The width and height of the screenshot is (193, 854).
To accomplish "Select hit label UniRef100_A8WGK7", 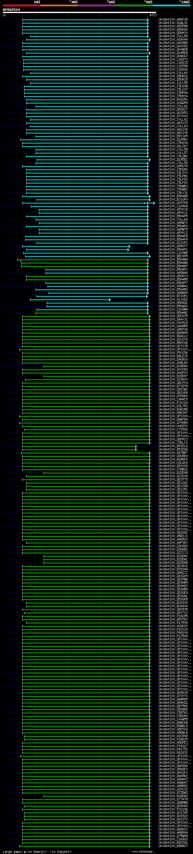I will pyautogui.click(x=173, y=783).
